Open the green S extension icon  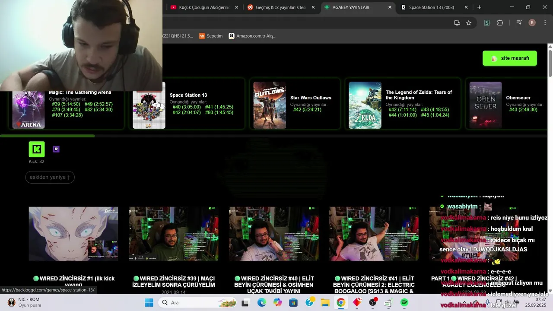(x=487, y=23)
